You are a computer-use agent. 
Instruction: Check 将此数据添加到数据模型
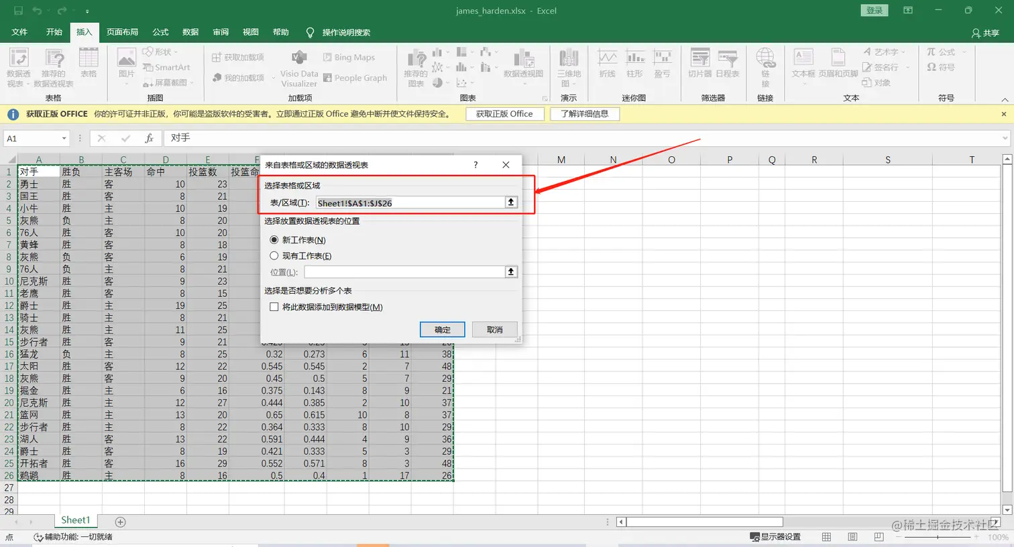(274, 306)
